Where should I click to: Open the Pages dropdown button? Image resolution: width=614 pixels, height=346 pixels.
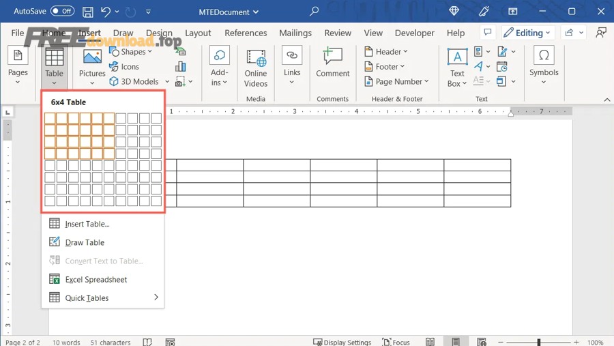click(x=18, y=66)
